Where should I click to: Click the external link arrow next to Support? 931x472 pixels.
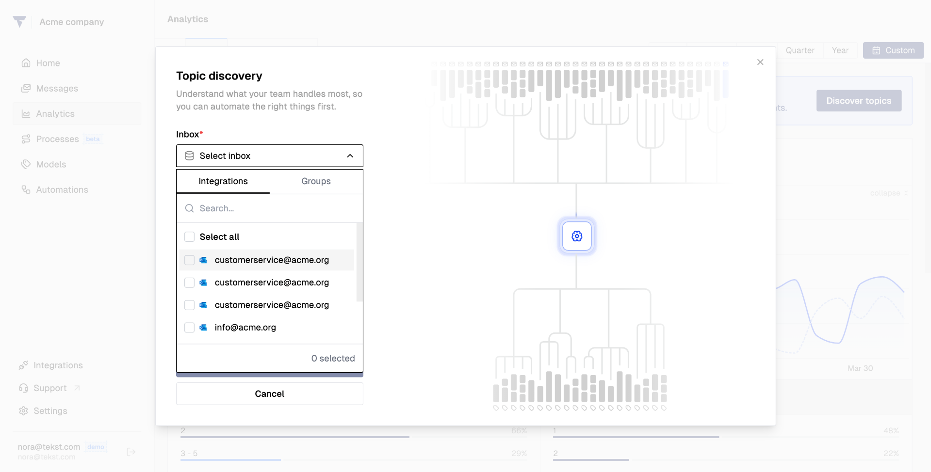click(77, 388)
